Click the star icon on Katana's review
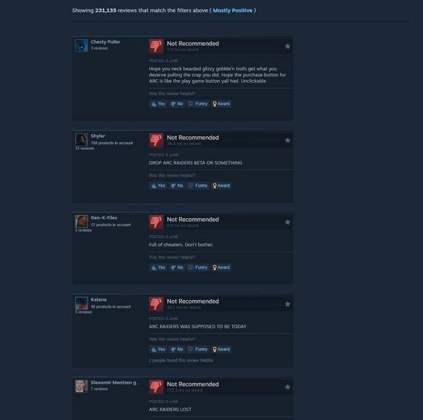 288,304
